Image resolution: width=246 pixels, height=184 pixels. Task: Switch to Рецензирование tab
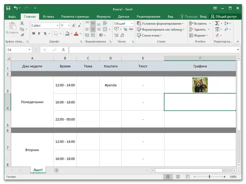(148, 17)
